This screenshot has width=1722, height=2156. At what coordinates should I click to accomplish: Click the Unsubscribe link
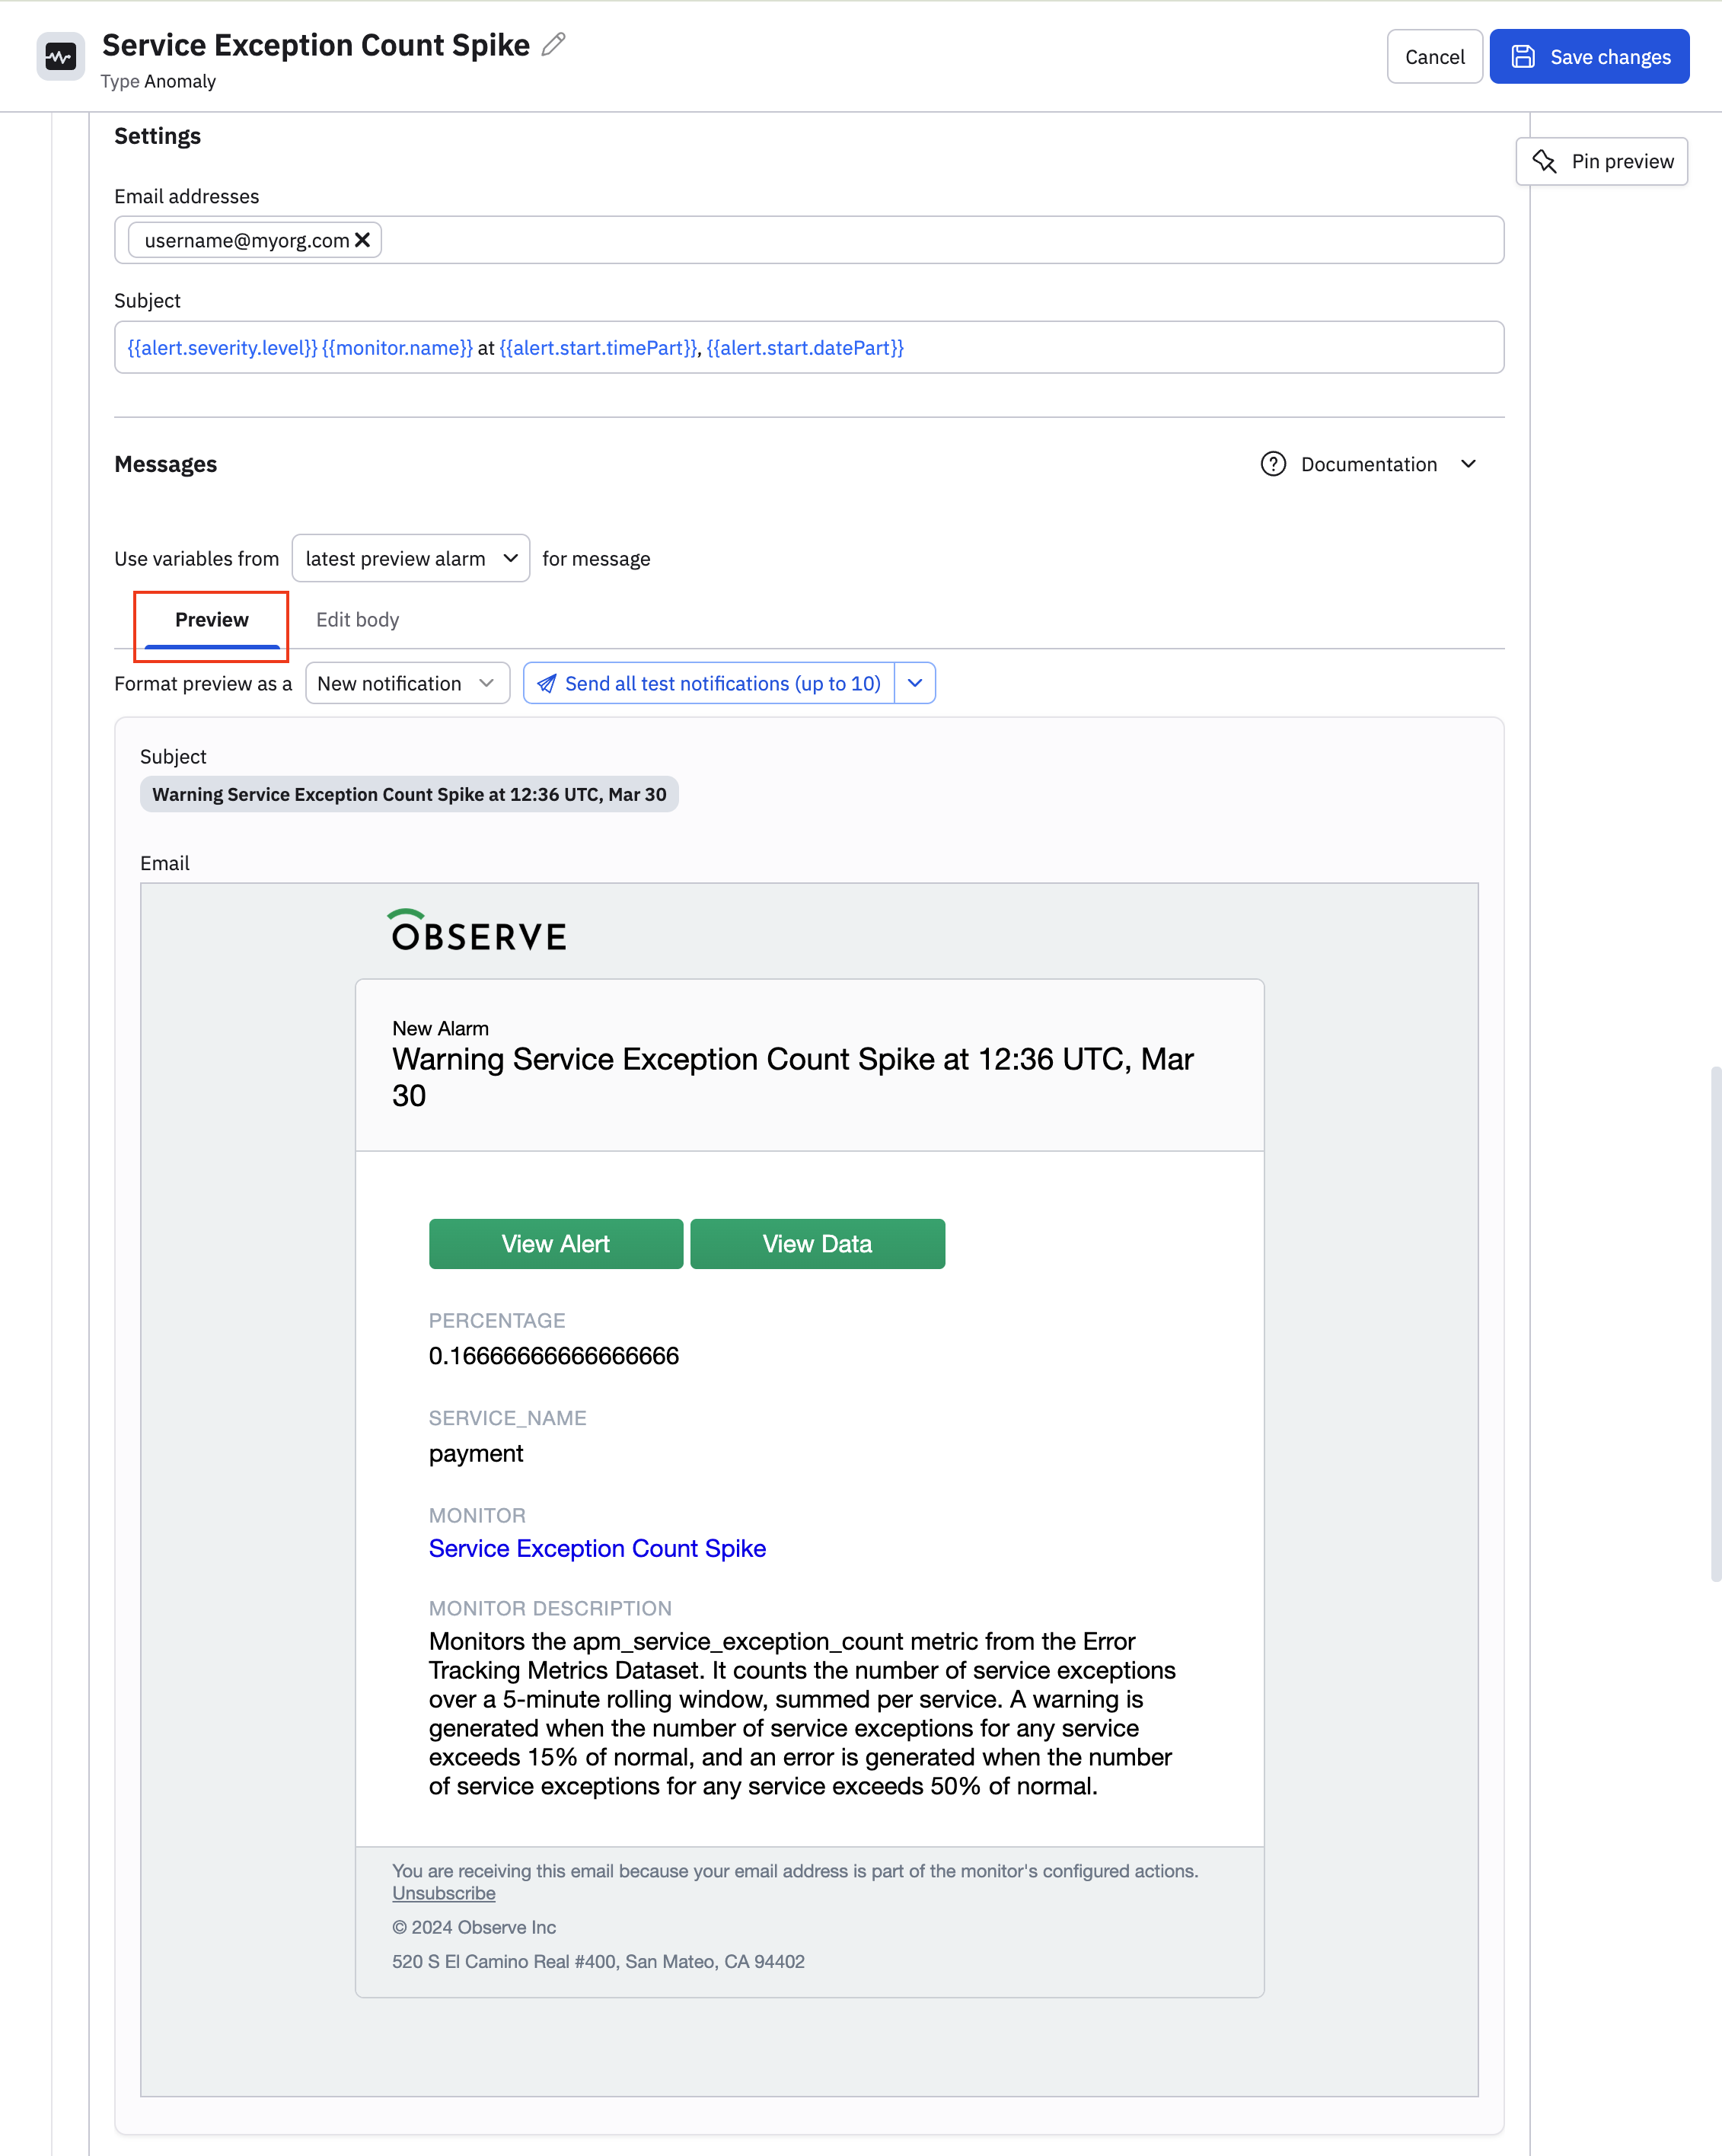(443, 1893)
